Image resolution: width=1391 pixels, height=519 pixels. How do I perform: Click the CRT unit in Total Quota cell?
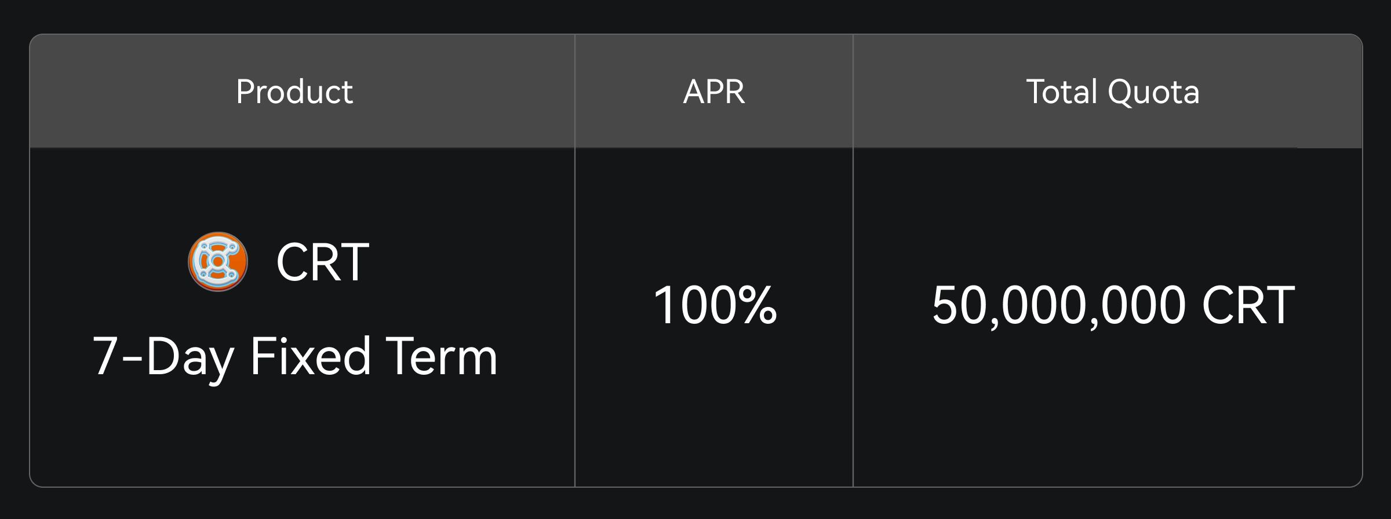[x=1248, y=305]
